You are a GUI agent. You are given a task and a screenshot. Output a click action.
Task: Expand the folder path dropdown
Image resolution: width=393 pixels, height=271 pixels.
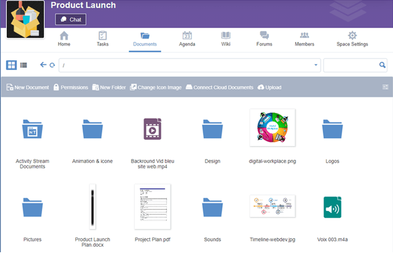[x=316, y=65]
